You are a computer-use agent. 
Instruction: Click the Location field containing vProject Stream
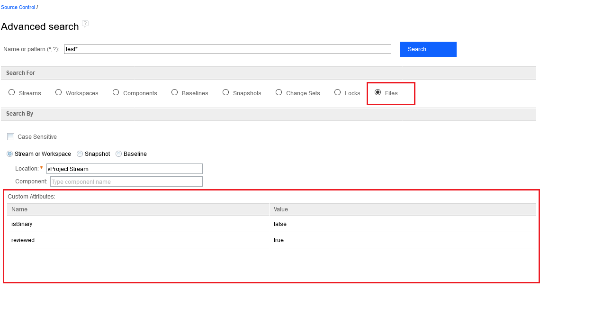pos(124,169)
